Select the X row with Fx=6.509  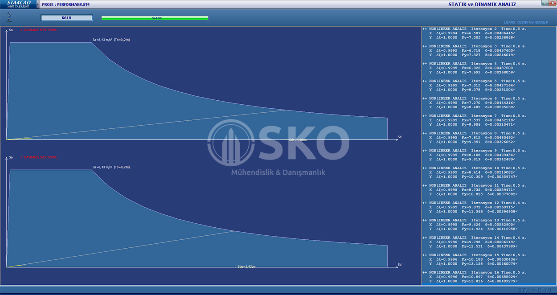tap(473, 33)
